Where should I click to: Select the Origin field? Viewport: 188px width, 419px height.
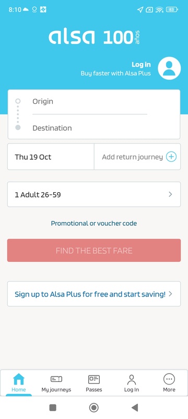coord(90,102)
